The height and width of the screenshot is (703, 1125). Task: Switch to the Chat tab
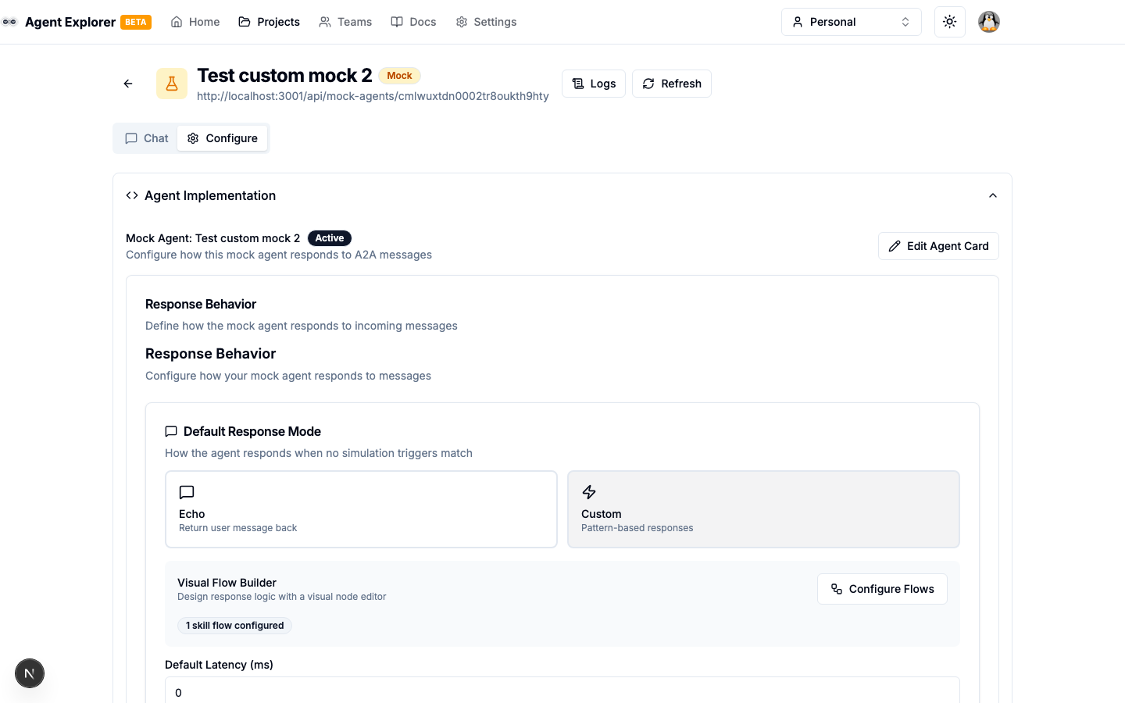[x=147, y=138]
